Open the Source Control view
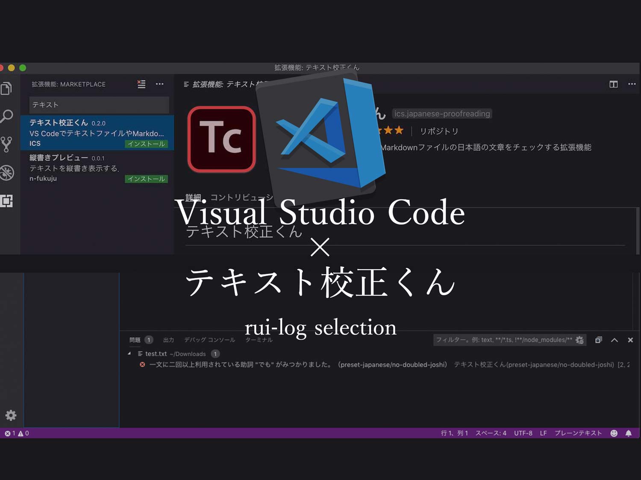This screenshot has width=641, height=480. (x=6, y=144)
